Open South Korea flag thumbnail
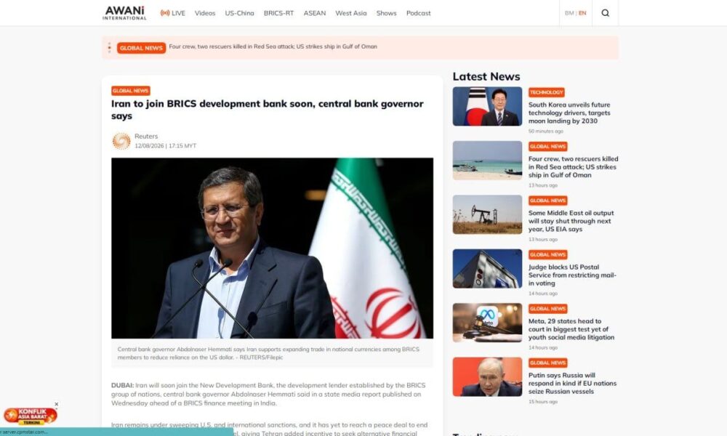 pos(487,106)
